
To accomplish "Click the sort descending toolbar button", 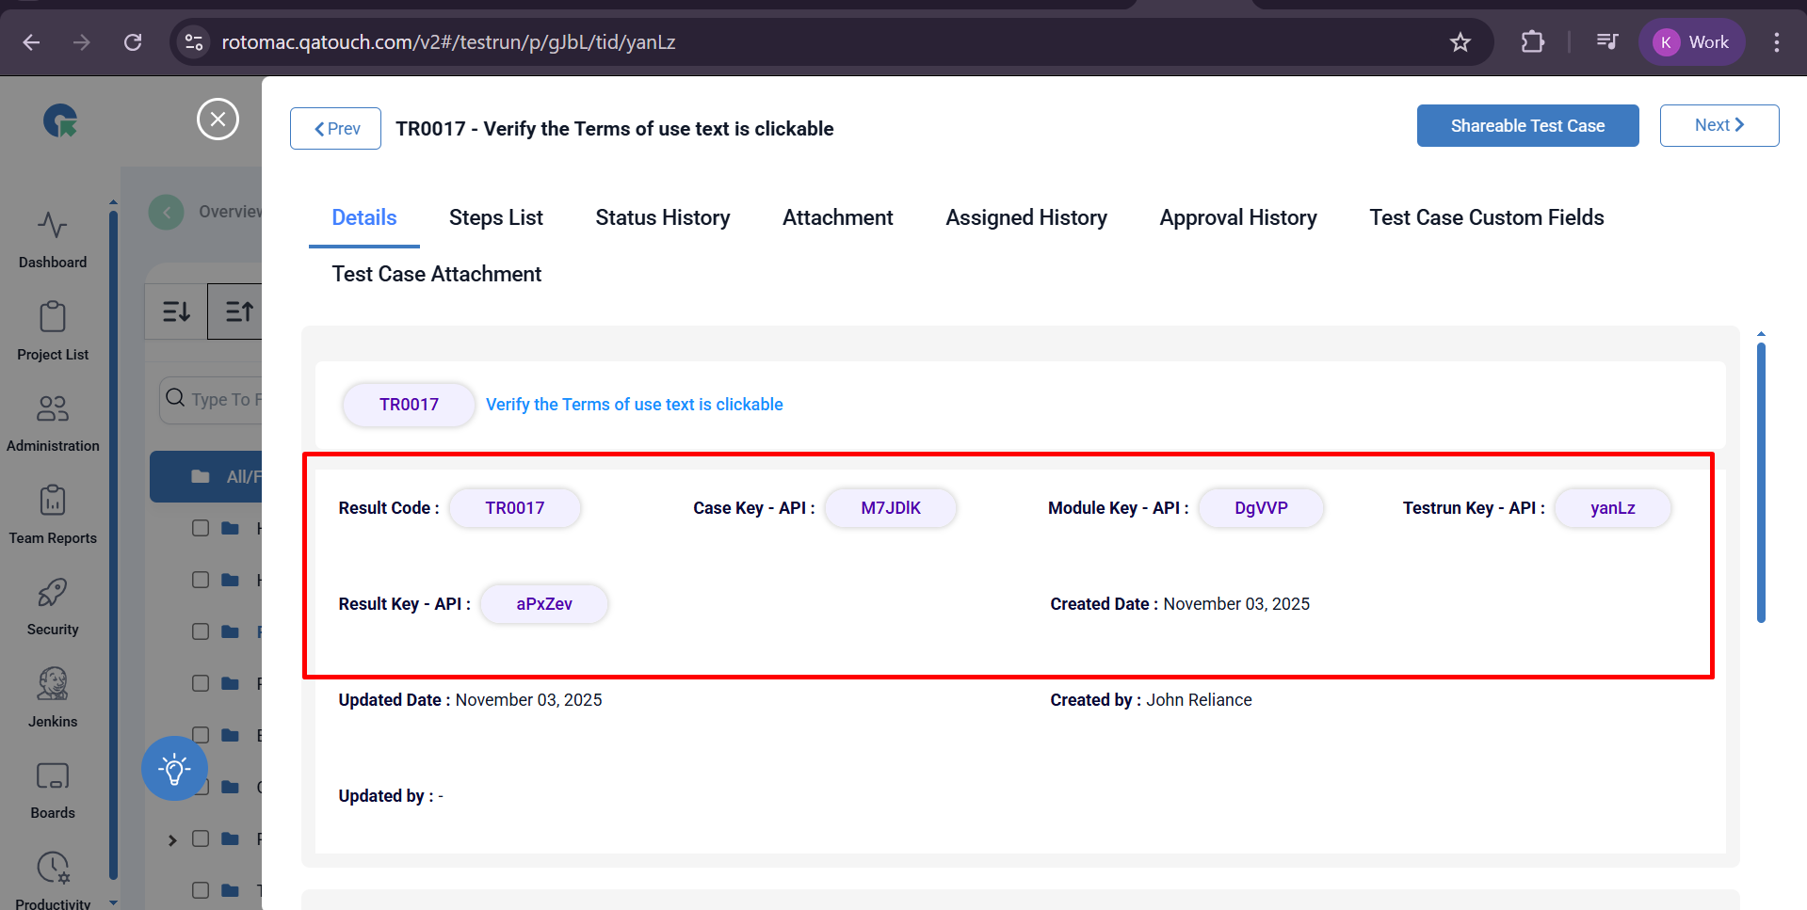I will point(176,311).
